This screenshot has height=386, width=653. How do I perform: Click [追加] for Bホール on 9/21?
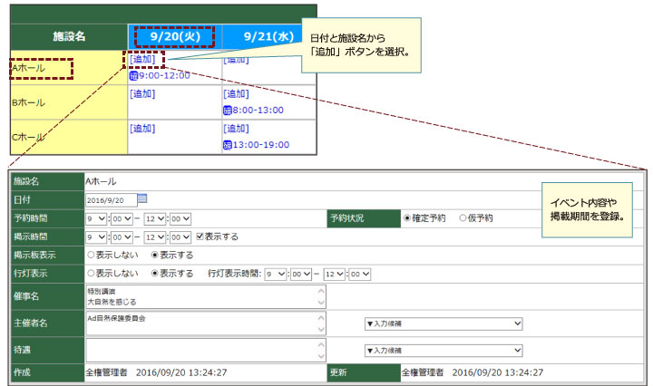coord(235,93)
